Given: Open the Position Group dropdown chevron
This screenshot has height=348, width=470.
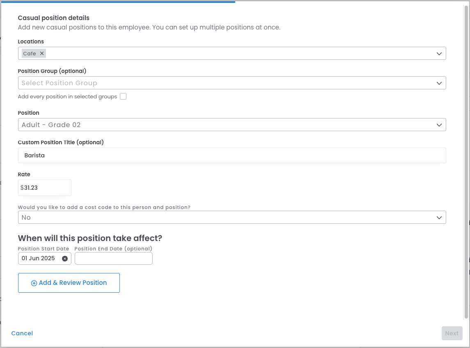Looking at the screenshot, I should coord(439,83).
